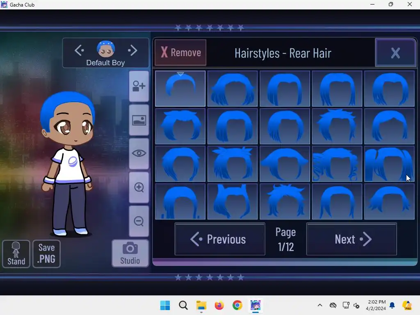
Task: Click Save .PNG button
Action: pyautogui.click(x=47, y=254)
